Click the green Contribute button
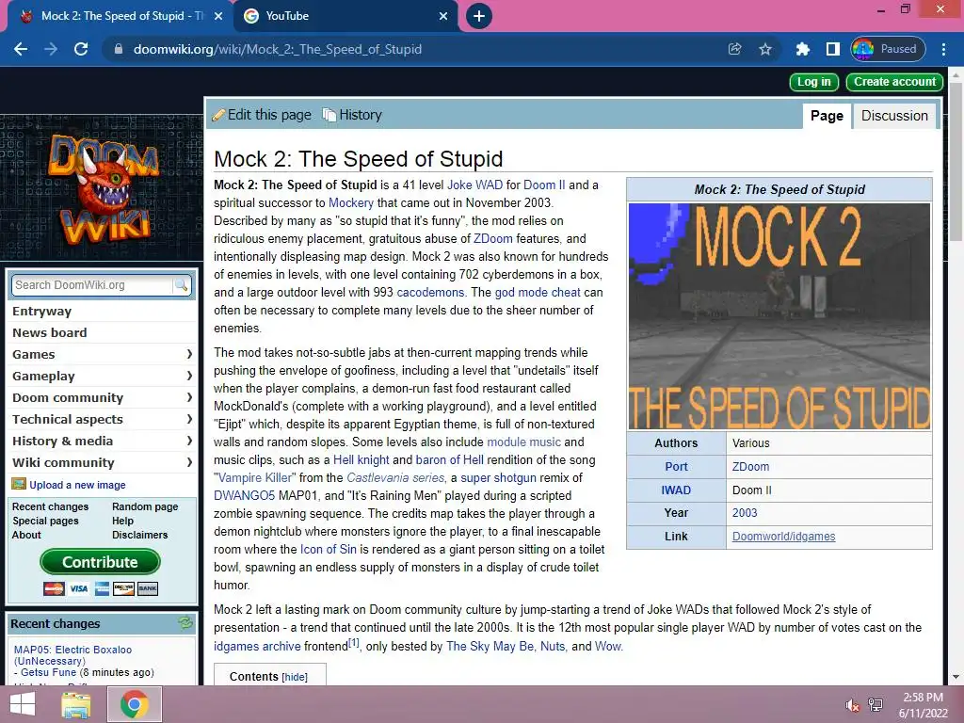 pos(100,562)
